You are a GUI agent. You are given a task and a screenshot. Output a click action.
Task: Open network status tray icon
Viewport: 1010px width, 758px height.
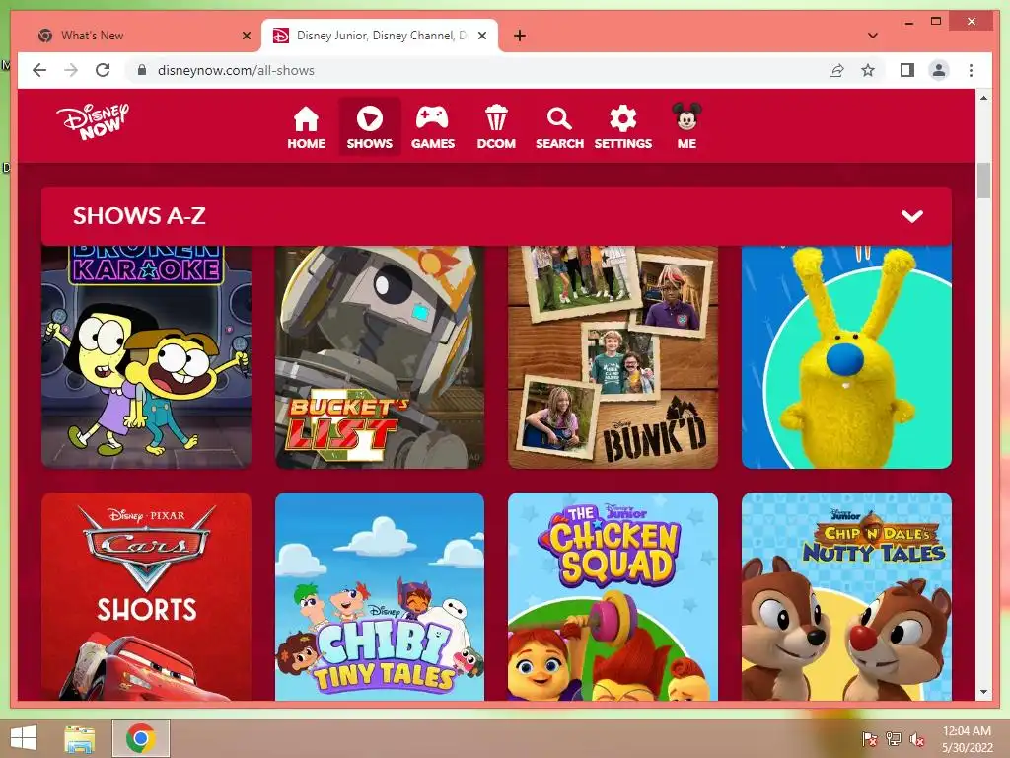click(x=894, y=738)
